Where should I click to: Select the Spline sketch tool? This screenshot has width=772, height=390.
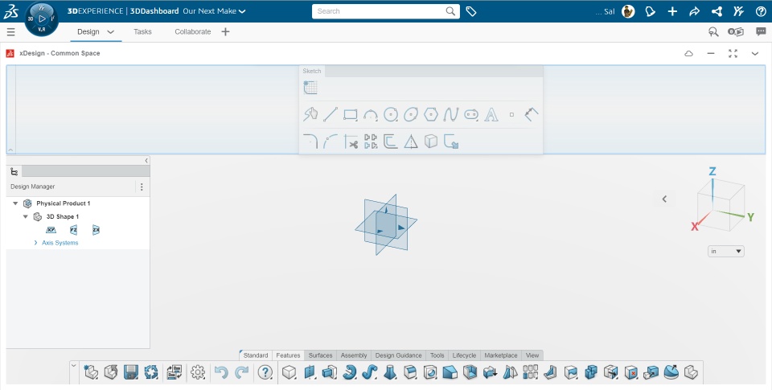tap(451, 115)
